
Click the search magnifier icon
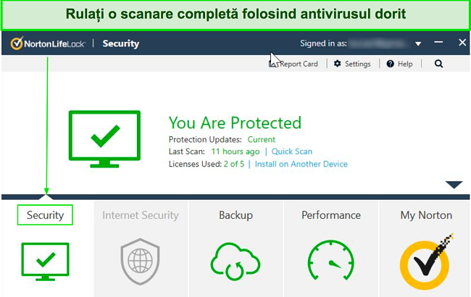coord(438,64)
